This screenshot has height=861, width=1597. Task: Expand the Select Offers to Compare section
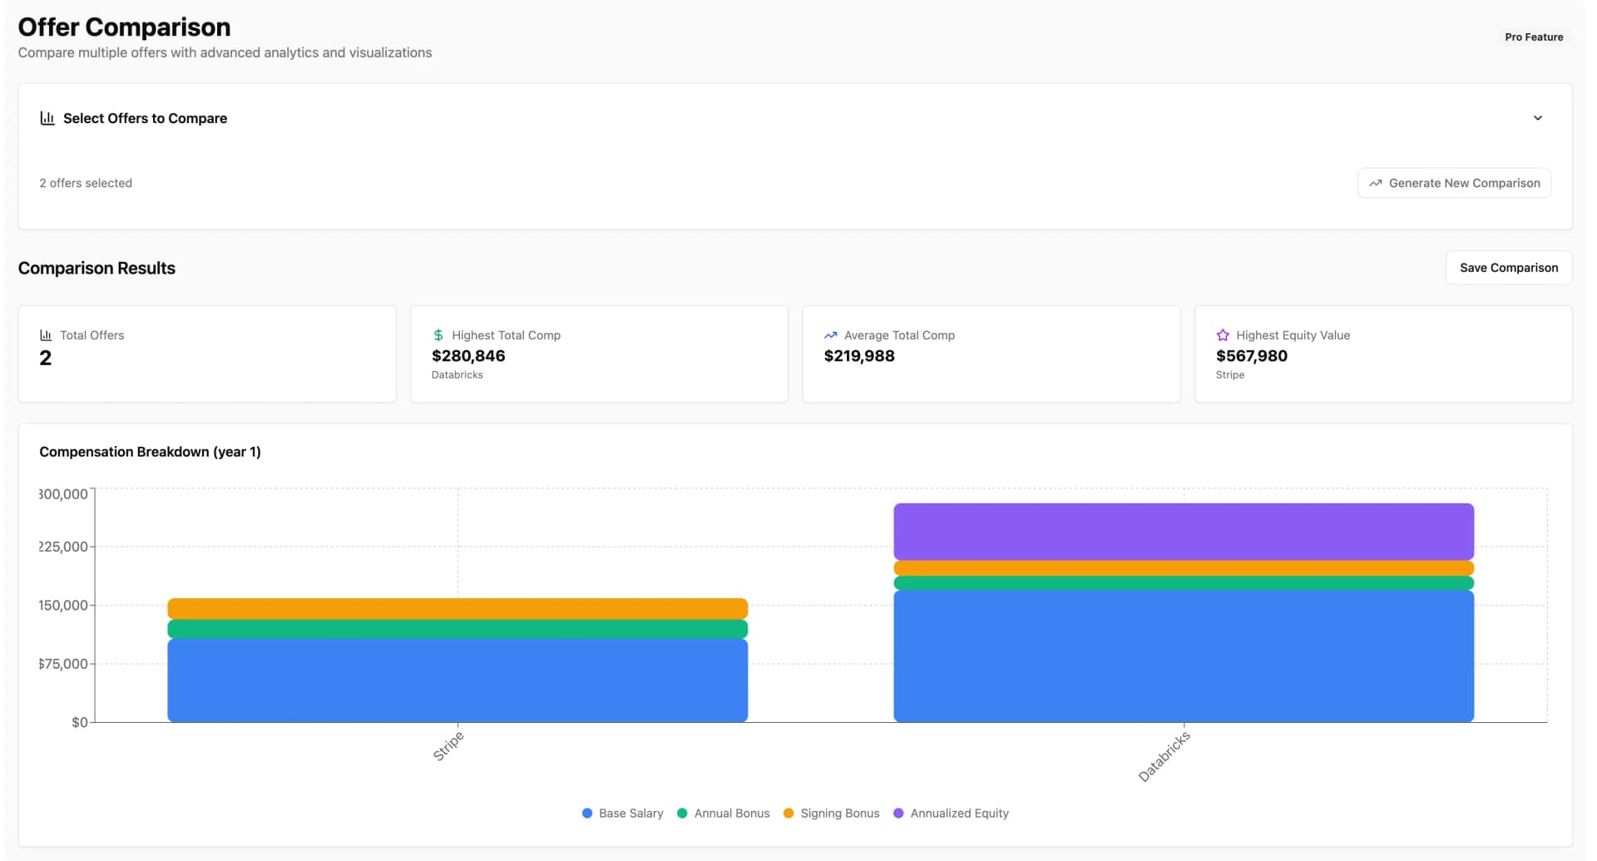tap(1538, 117)
